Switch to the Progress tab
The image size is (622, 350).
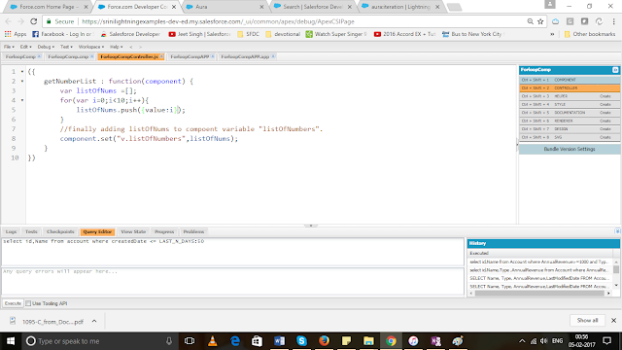(x=164, y=231)
